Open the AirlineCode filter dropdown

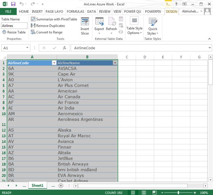[54, 63]
